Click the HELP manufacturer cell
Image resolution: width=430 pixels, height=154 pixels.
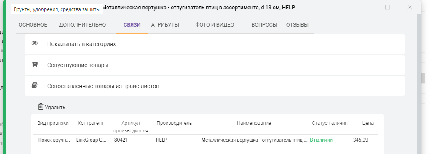pyautogui.click(x=161, y=140)
